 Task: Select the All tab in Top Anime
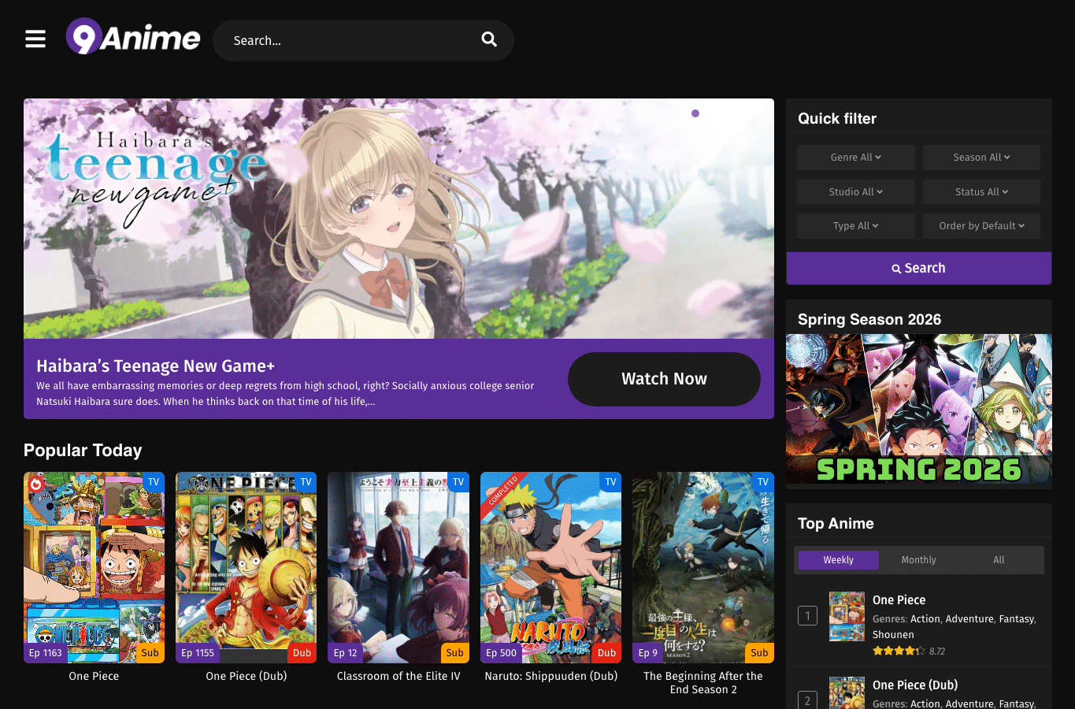[999, 559]
